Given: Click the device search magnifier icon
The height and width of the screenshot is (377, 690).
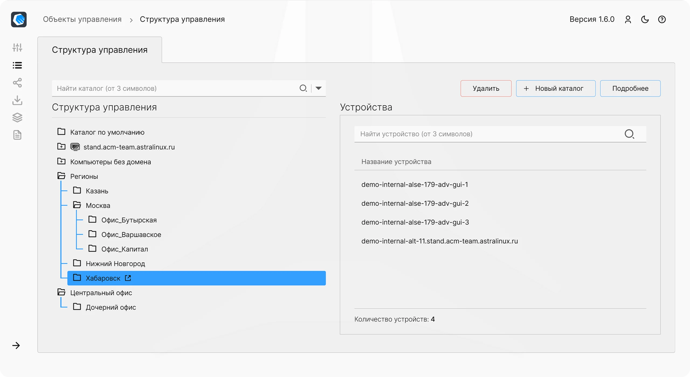Looking at the screenshot, I should click(629, 134).
